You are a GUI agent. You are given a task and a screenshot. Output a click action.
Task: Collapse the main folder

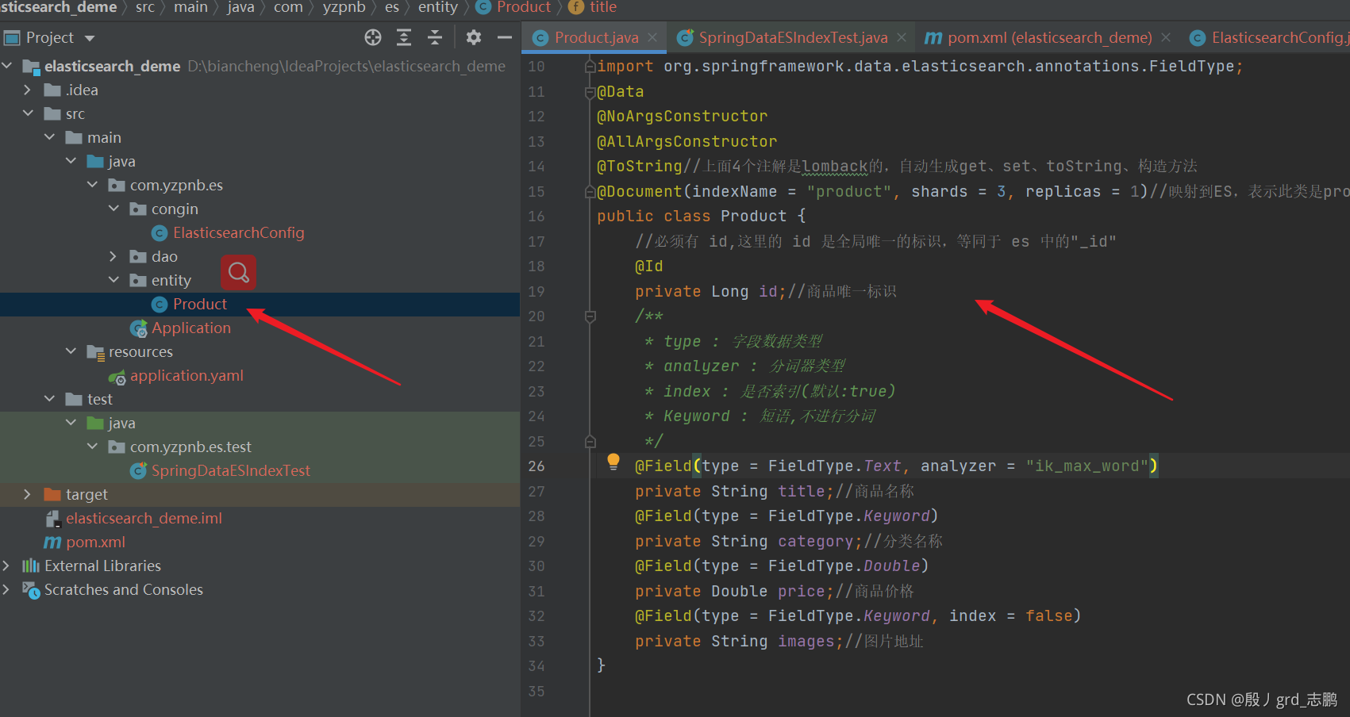point(49,137)
